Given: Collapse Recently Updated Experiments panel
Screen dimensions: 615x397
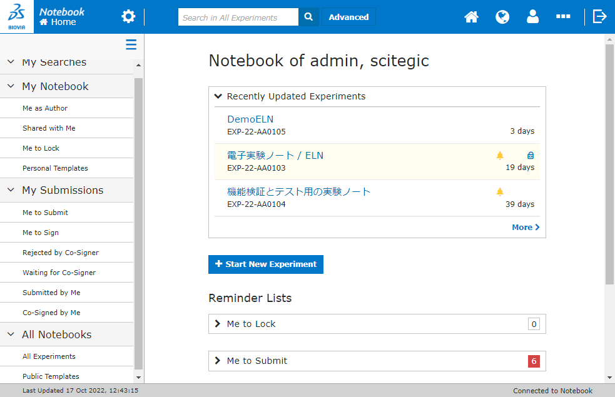Looking at the screenshot, I should click(218, 96).
